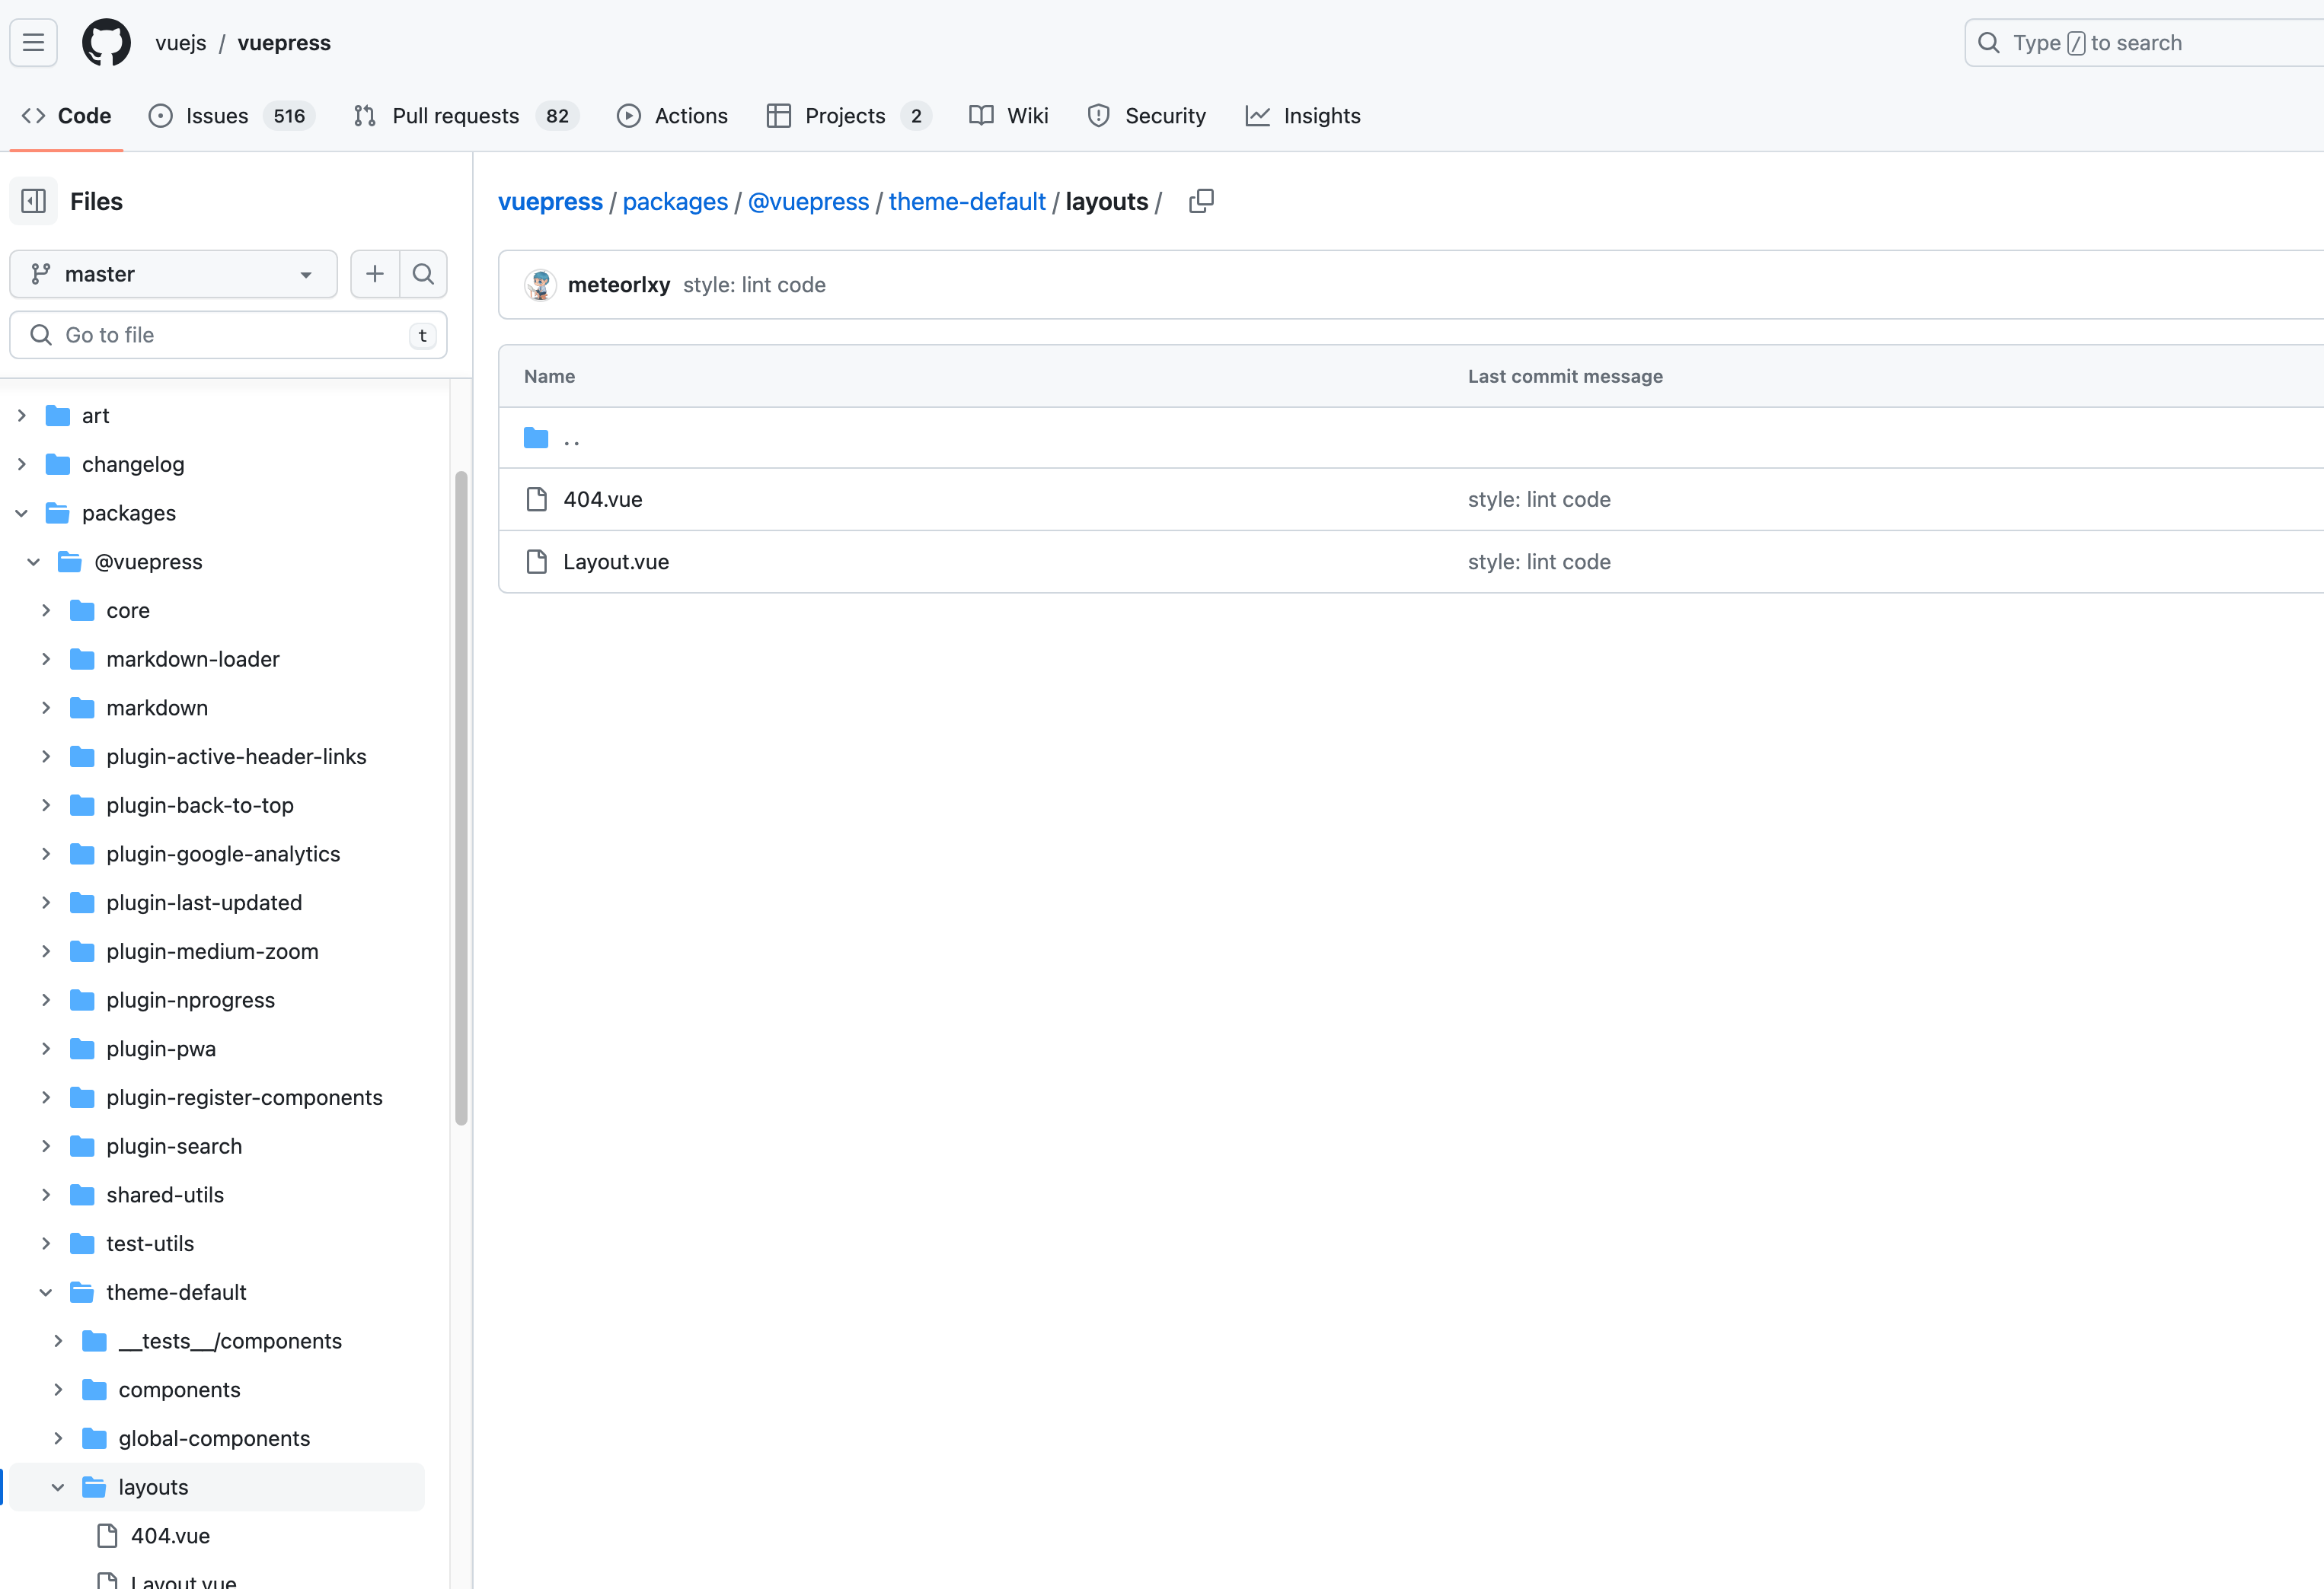Click the packages breadcrumb link
Screen dimensions: 2324x1589
tap(675, 201)
